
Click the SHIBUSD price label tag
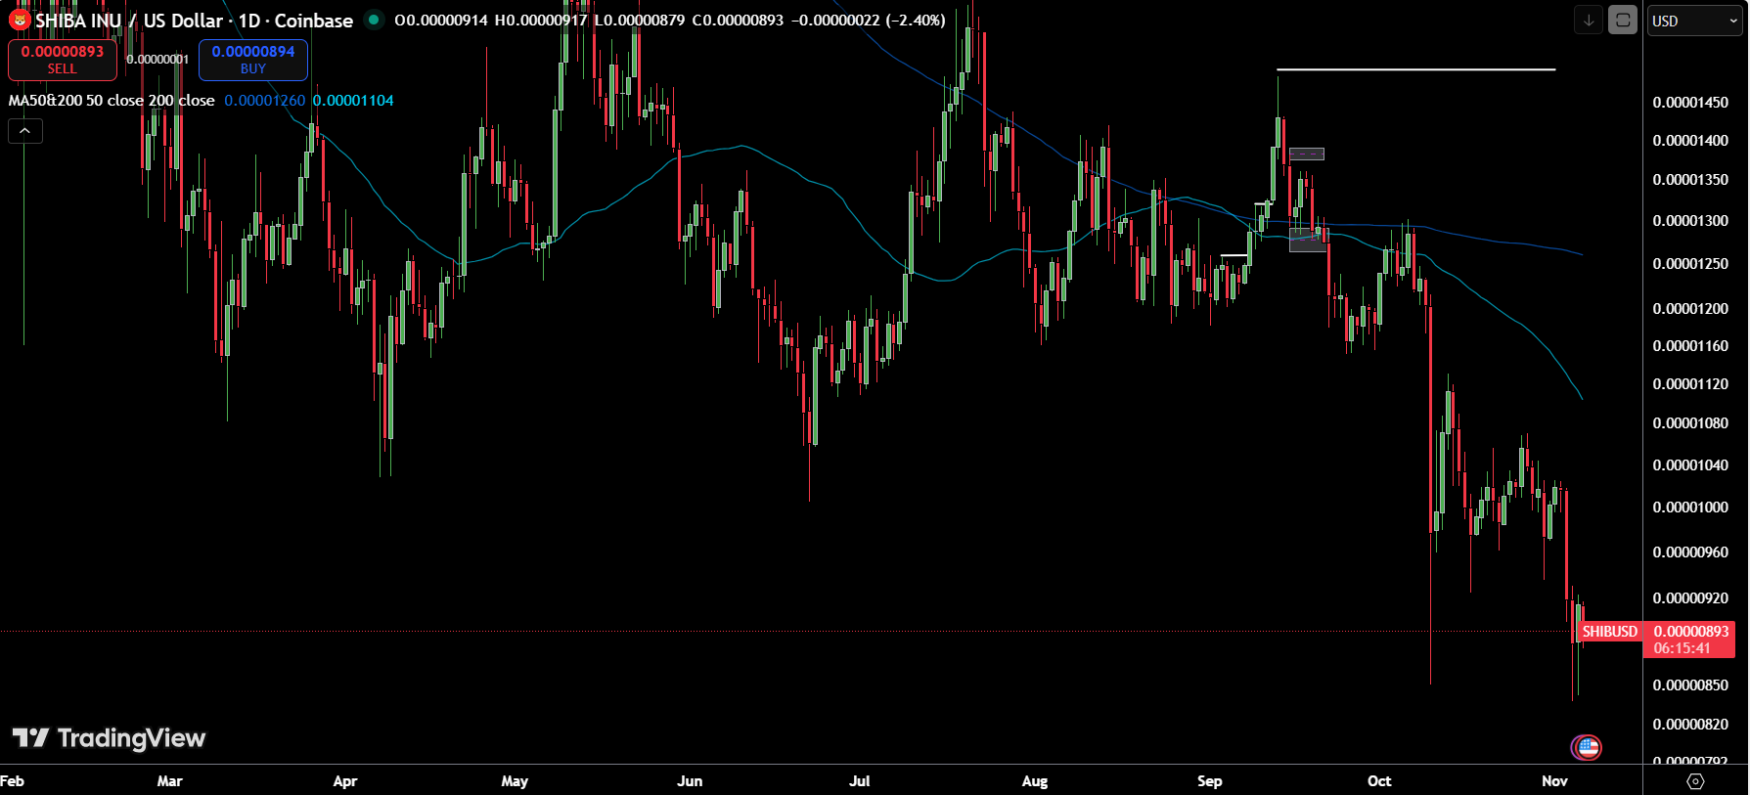[1609, 632]
